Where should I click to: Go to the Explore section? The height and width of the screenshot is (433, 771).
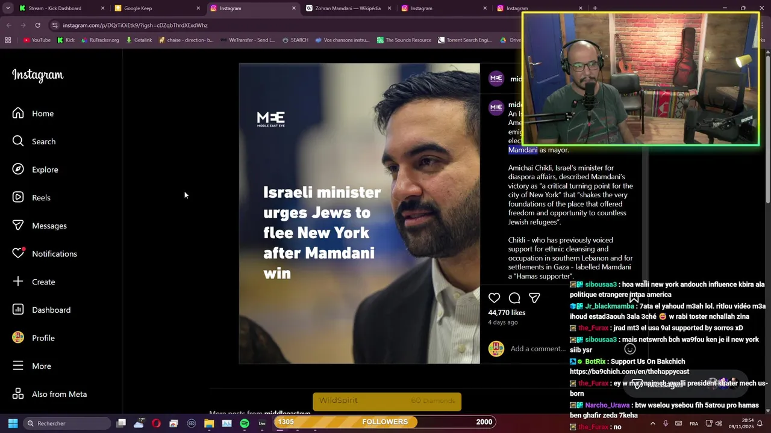(35, 170)
